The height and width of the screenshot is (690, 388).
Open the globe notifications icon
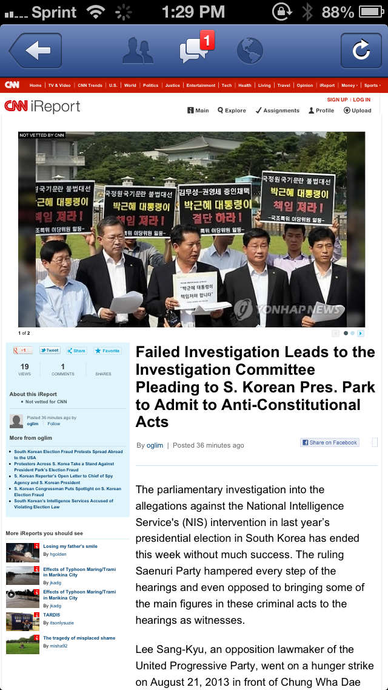pyautogui.click(x=250, y=50)
